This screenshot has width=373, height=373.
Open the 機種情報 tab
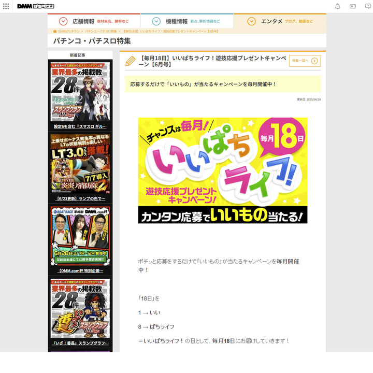(x=187, y=21)
